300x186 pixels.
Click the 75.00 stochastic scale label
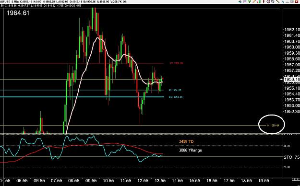287,167
